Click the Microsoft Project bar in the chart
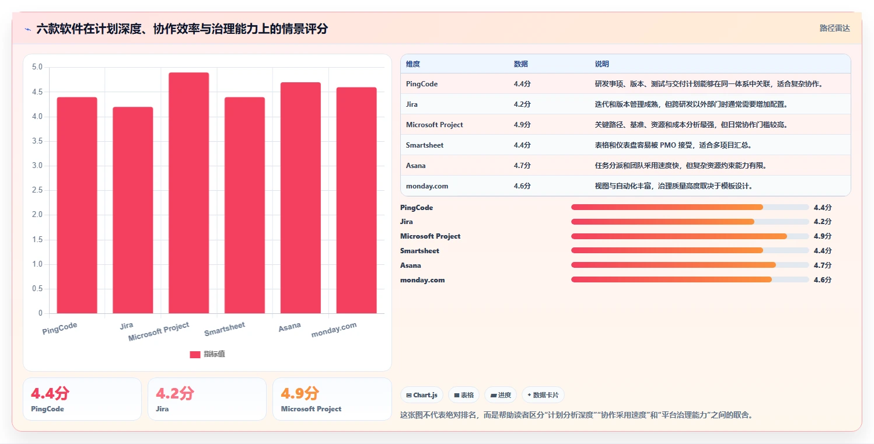 [x=189, y=193]
